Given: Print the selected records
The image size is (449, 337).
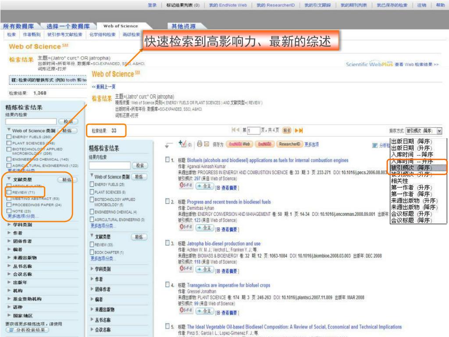Looking at the screenshot, I should click(x=200, y=144).
